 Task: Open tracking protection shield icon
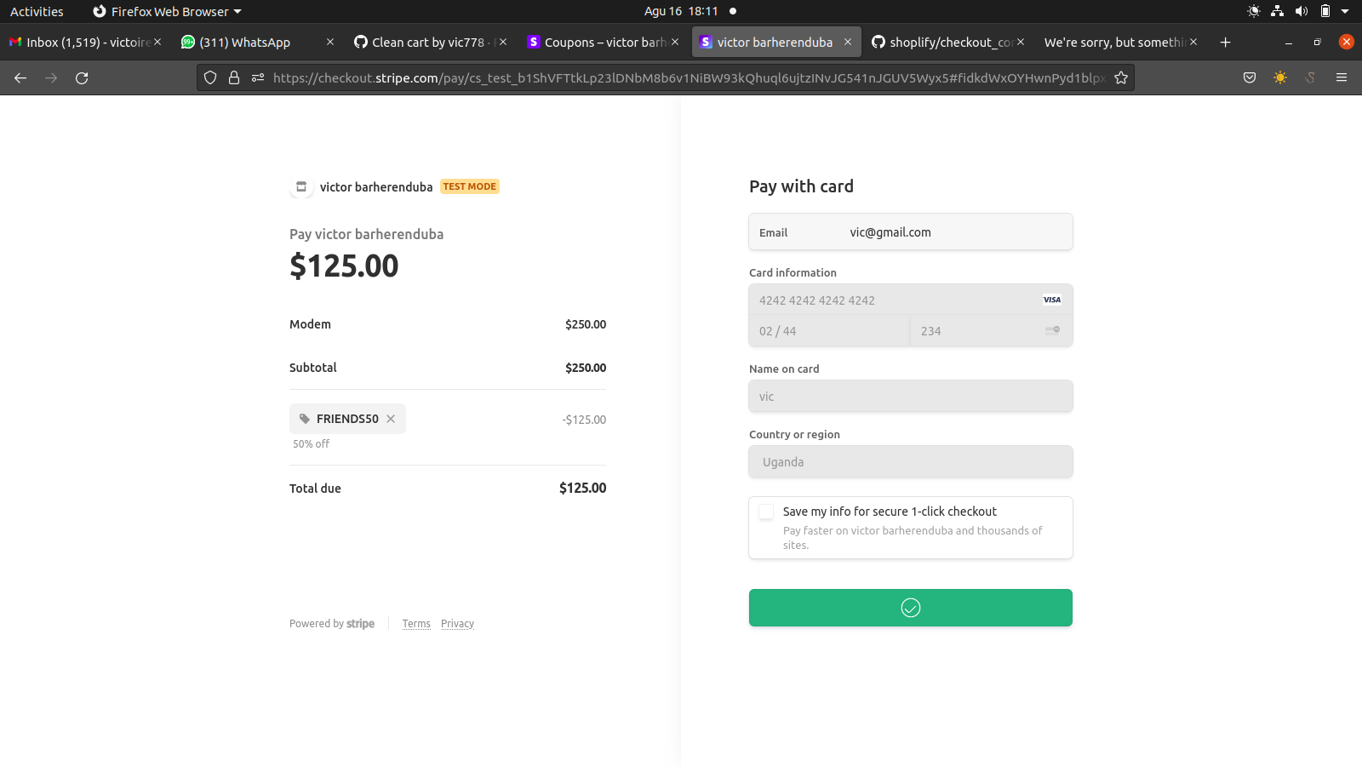[210, 77]
